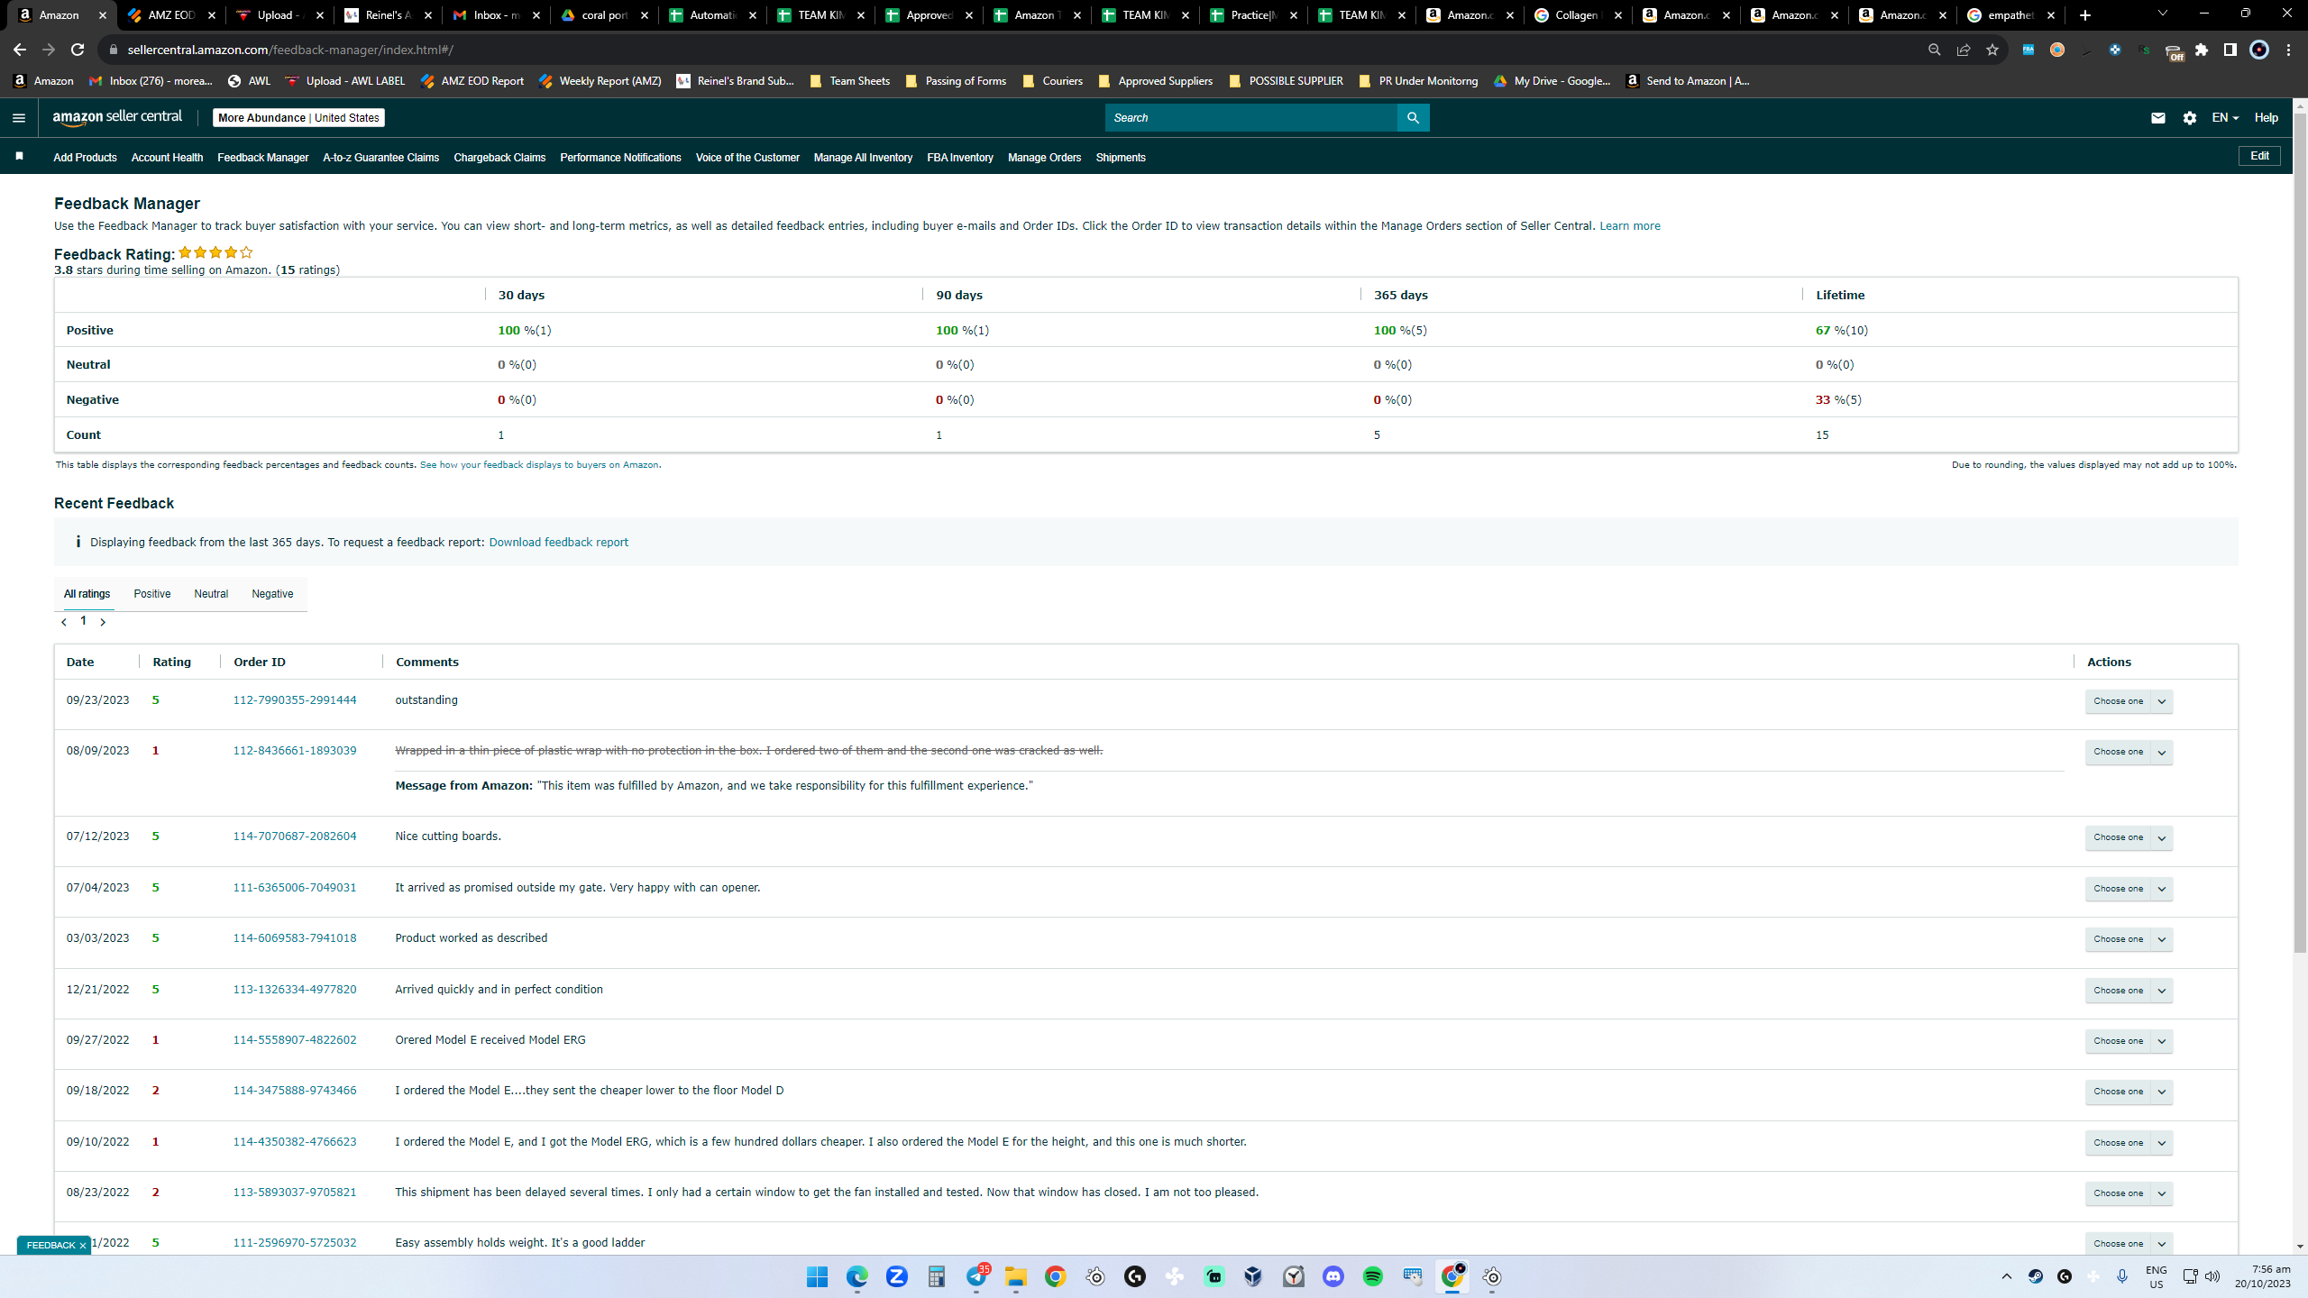Open Choose one dropdown for 07/12/2023 feedback
This screenshot has width=2308, height=1298.
tap(2129, 837)
